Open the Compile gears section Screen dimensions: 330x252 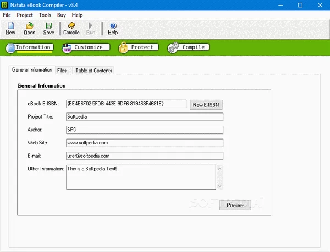[188, 47]
